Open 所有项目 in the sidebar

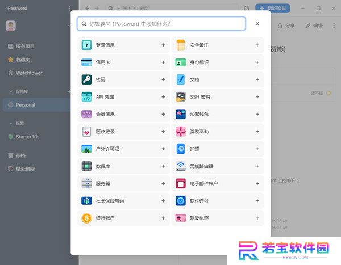21,47
